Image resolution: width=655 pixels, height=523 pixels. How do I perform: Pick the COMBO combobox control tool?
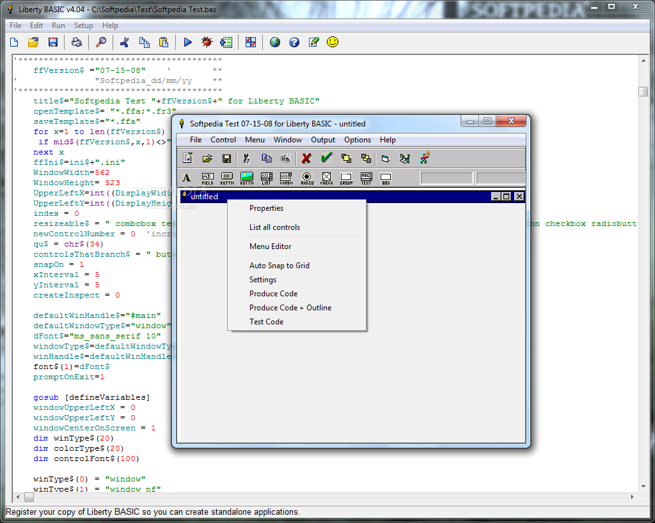[x=286, y=178]
